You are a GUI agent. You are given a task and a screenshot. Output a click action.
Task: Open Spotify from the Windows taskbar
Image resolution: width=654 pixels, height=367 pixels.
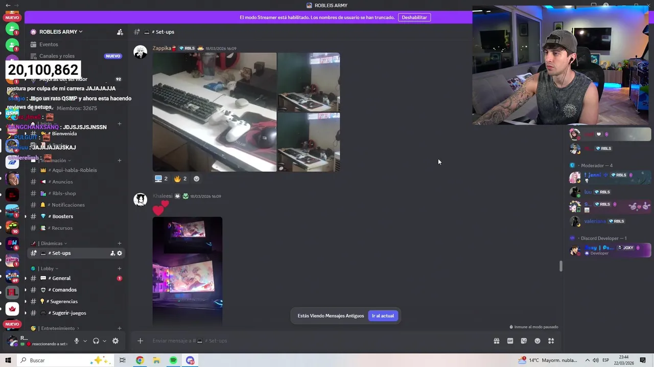tap(173, 360)
